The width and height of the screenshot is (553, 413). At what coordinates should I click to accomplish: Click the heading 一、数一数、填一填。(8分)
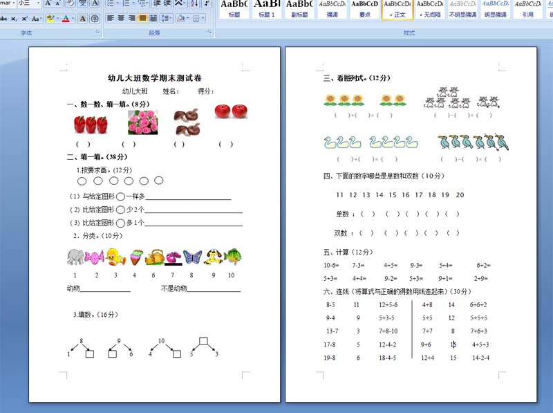coord(109,104)
